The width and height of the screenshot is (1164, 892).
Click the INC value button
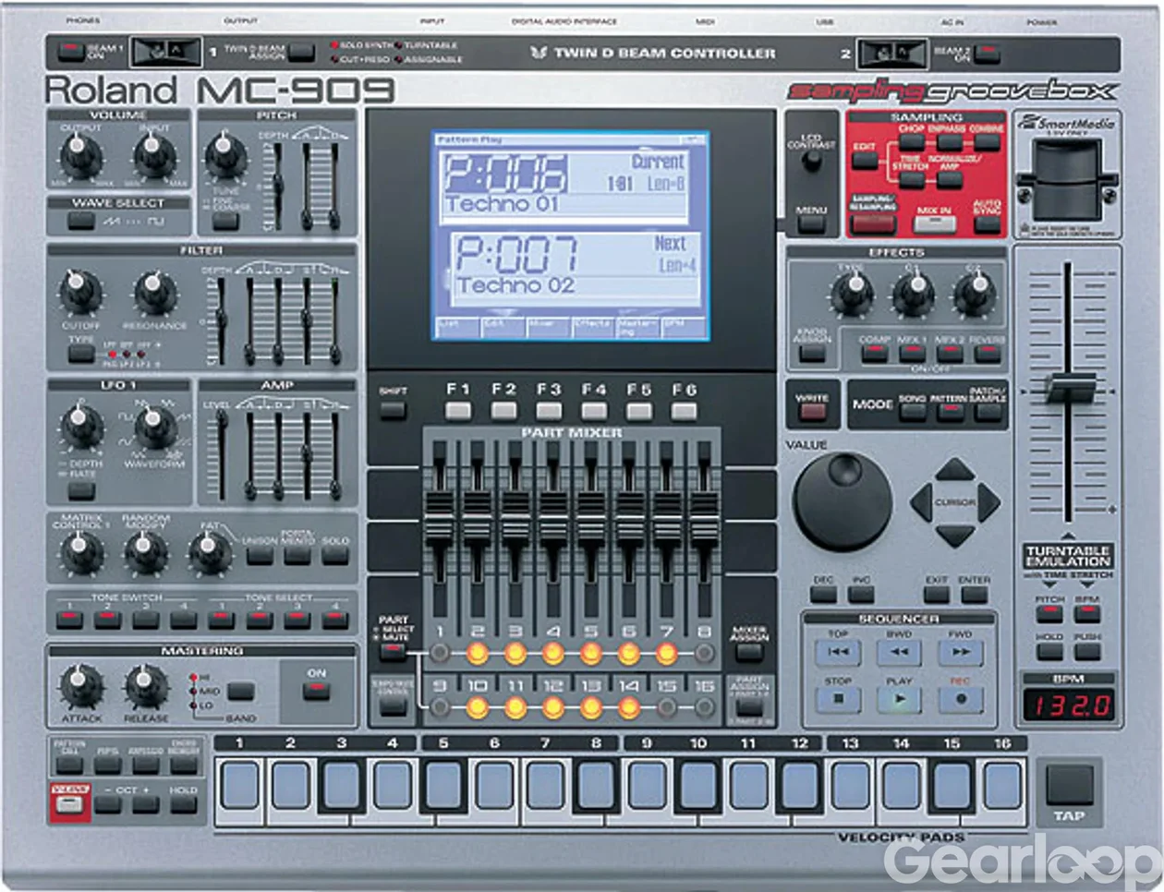click(x=862, y=595)
